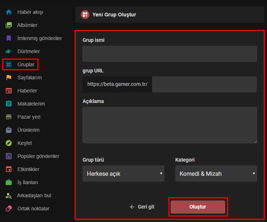Click the grup URL input field

[204, 84]
